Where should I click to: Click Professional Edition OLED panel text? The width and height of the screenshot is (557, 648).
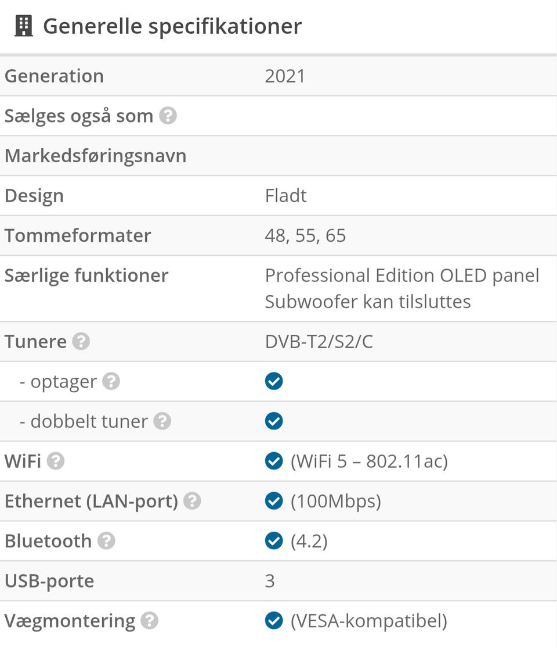402,275
